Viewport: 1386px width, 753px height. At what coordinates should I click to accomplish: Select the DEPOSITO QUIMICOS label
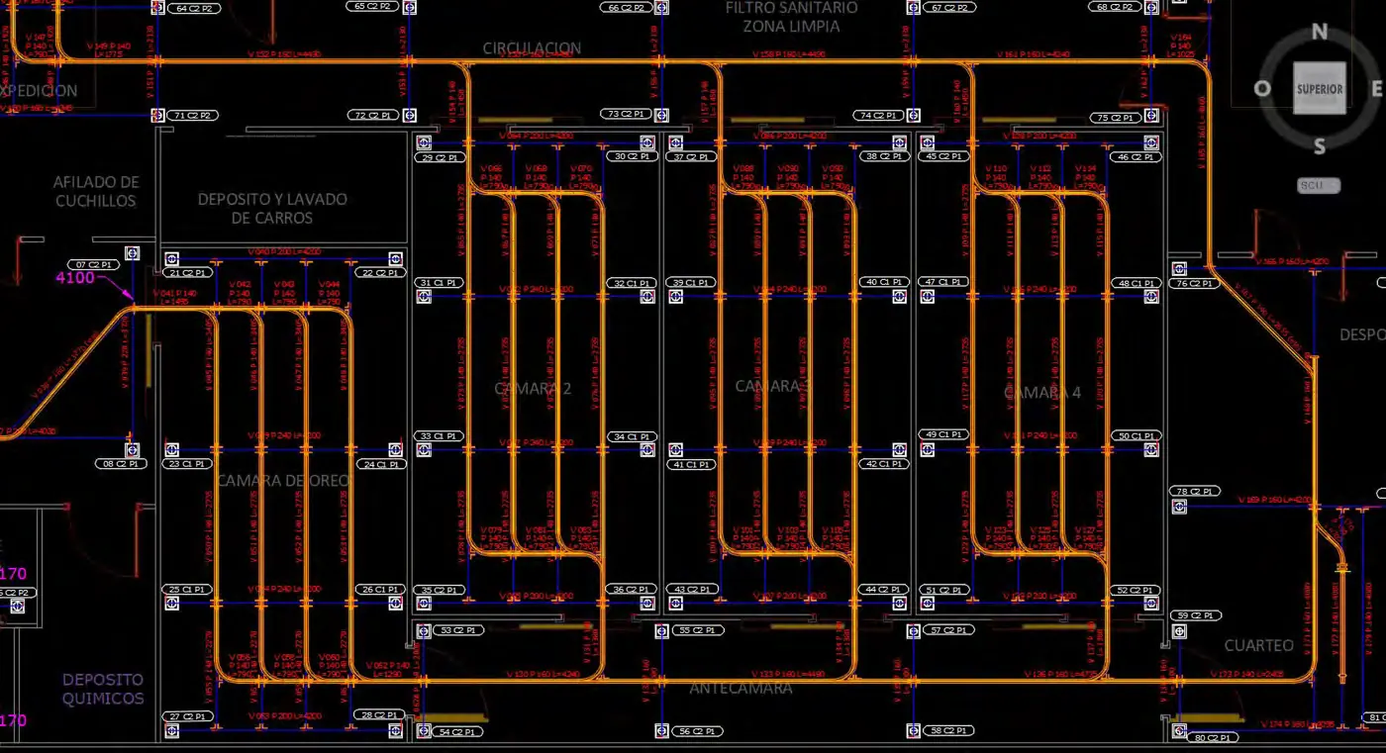point(103,689)
